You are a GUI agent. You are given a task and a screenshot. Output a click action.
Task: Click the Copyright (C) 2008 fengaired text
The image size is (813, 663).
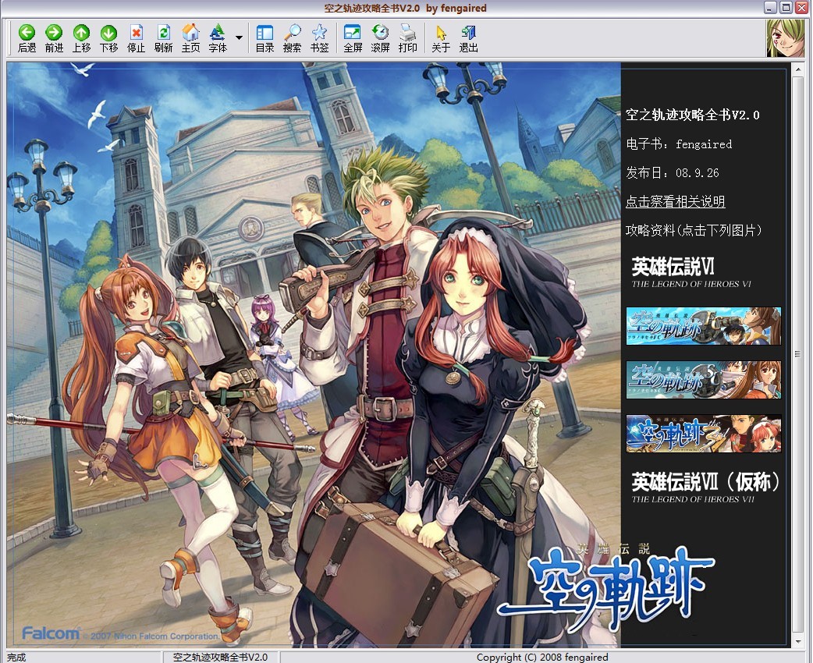pyautogui.click(x=542, y=658)
